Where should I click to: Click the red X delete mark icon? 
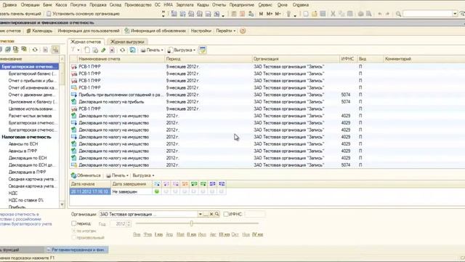click(112, 50)
